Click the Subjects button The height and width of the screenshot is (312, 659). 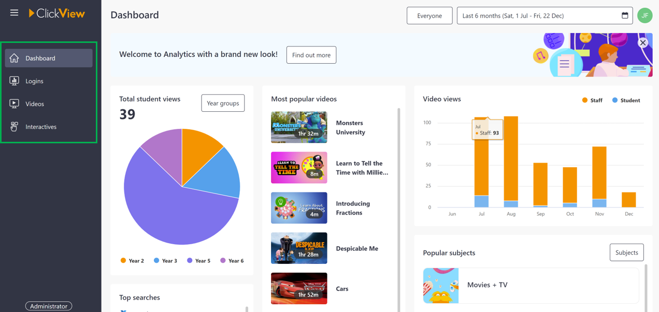coord(626,252)
